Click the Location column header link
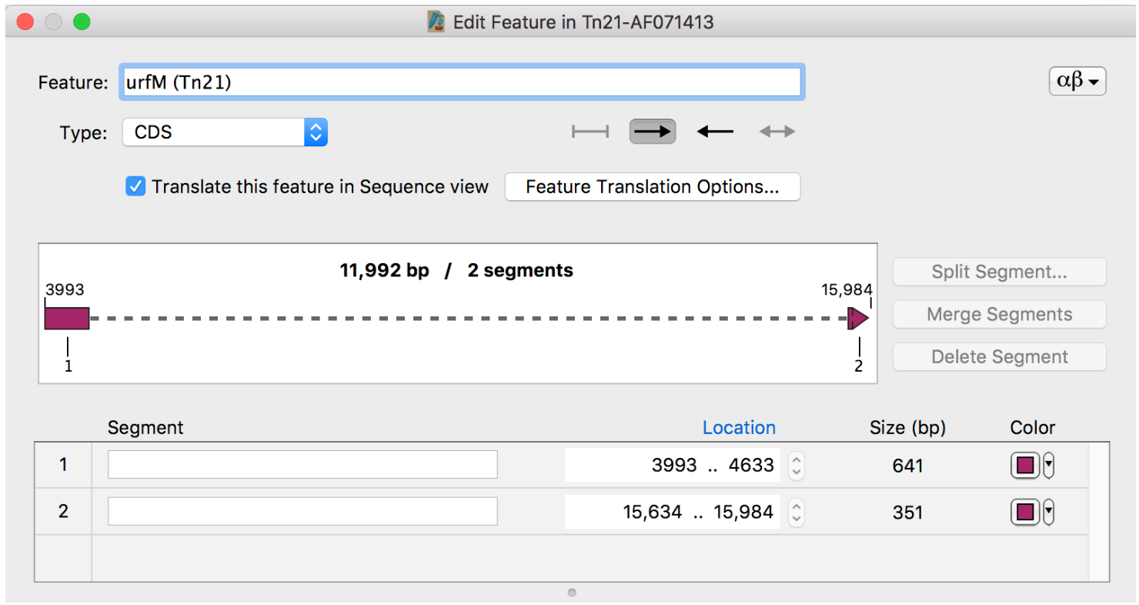The image size is (1139, 605). [739, 428]
